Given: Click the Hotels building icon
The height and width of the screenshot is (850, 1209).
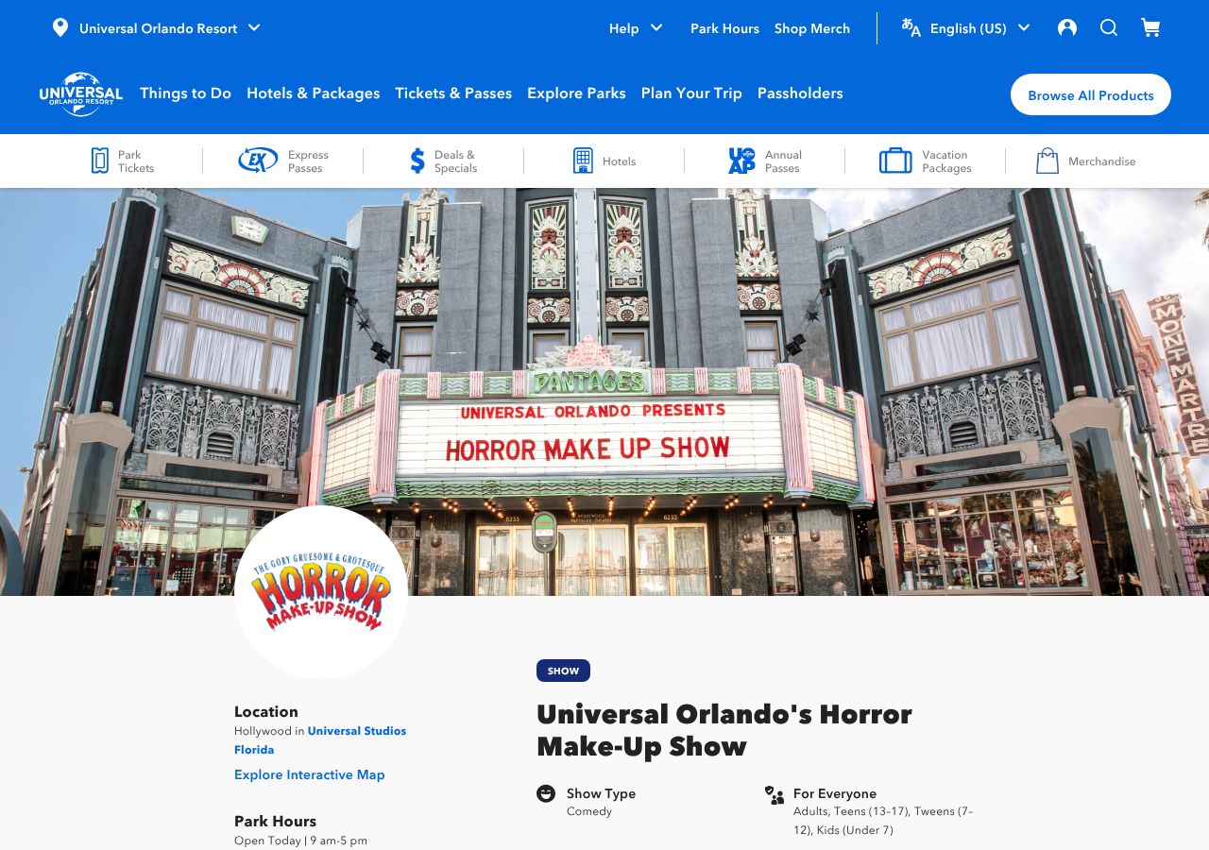Looking at the screenshot, I should (x=583, y=161).
